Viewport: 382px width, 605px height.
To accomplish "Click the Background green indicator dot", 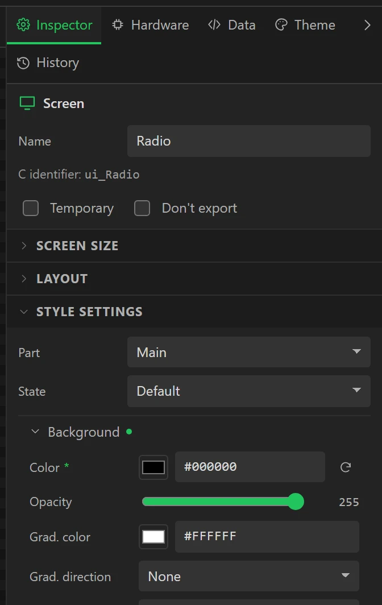I will click(129, 432).
